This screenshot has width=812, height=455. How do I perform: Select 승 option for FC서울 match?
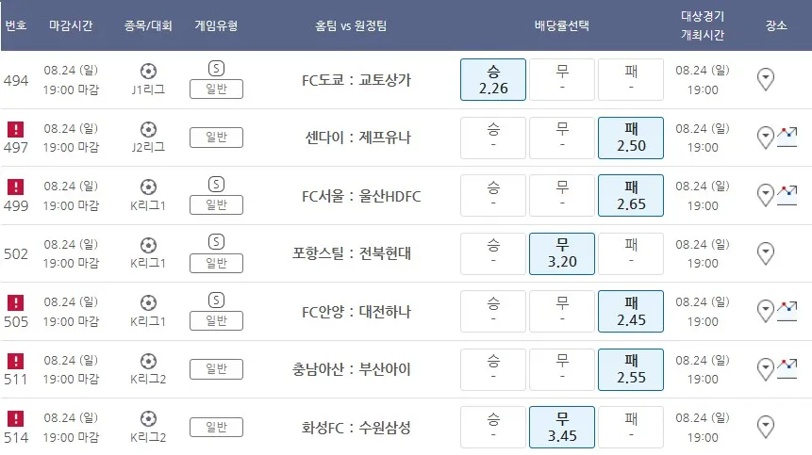pos(493,195)
